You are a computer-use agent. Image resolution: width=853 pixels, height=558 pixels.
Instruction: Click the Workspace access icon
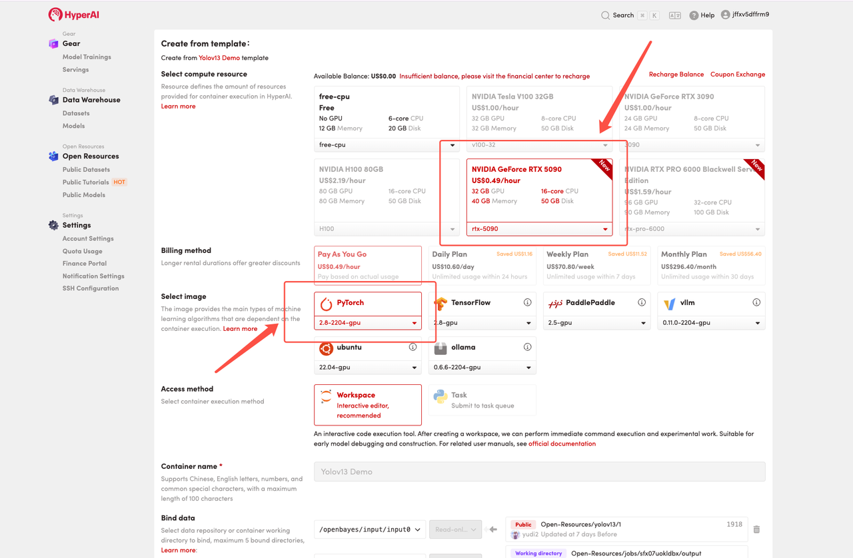coord(326,397)
